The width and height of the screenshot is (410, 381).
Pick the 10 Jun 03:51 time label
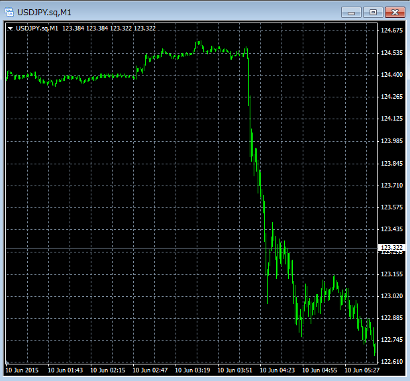pyautogui.click(x=236, y=371)
